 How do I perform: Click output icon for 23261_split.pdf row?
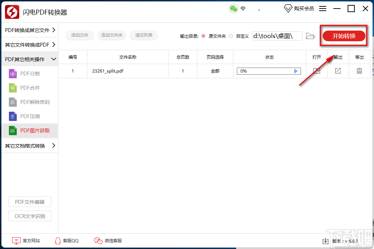point(338,71)
